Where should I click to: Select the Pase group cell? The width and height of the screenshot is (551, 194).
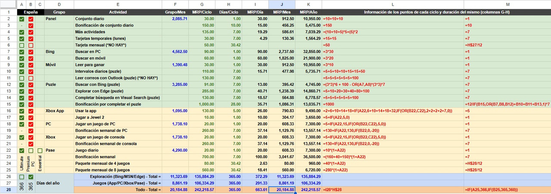59,150
